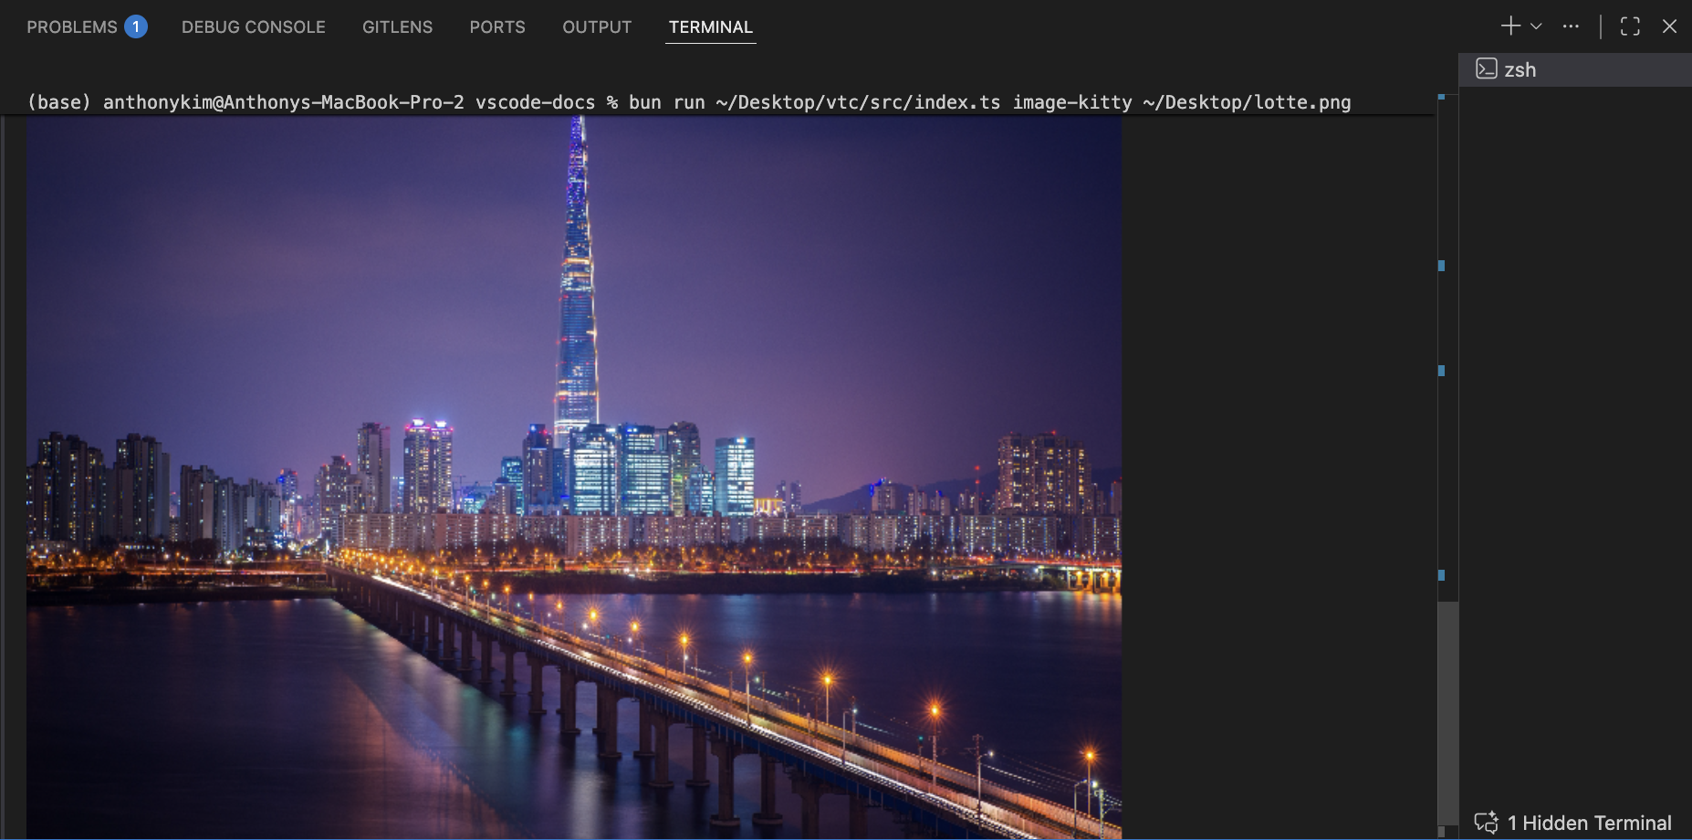1692x840 pixels.
Task: Close the panel with the X icon
Action: (1671, 26)
